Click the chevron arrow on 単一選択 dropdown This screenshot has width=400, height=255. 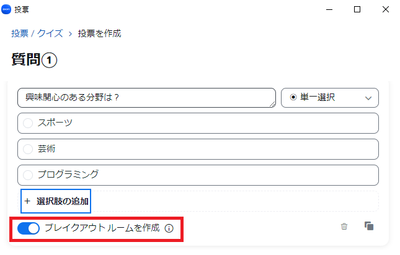click(368, 98)
